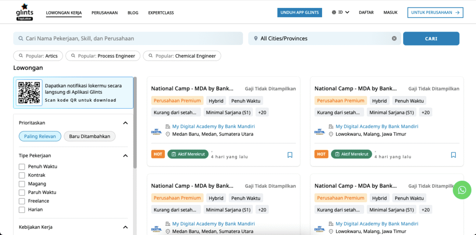
Task: Focus the job name search field
Action: (128, 39)
